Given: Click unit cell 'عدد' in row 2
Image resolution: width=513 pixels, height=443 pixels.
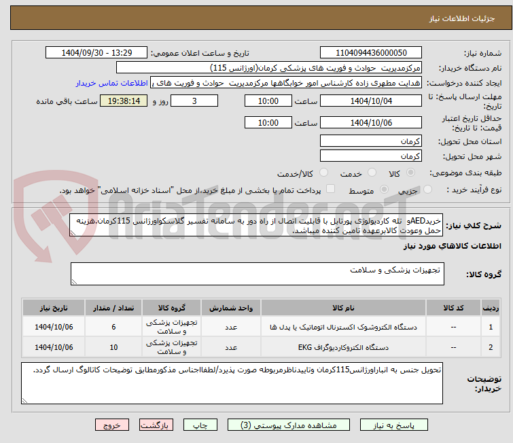Looking at the screenshot, I should [x=231, y=347].
